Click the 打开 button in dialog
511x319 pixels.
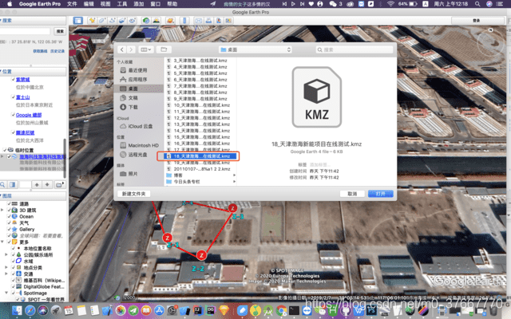pyautogui.click(x=380, y=194)
